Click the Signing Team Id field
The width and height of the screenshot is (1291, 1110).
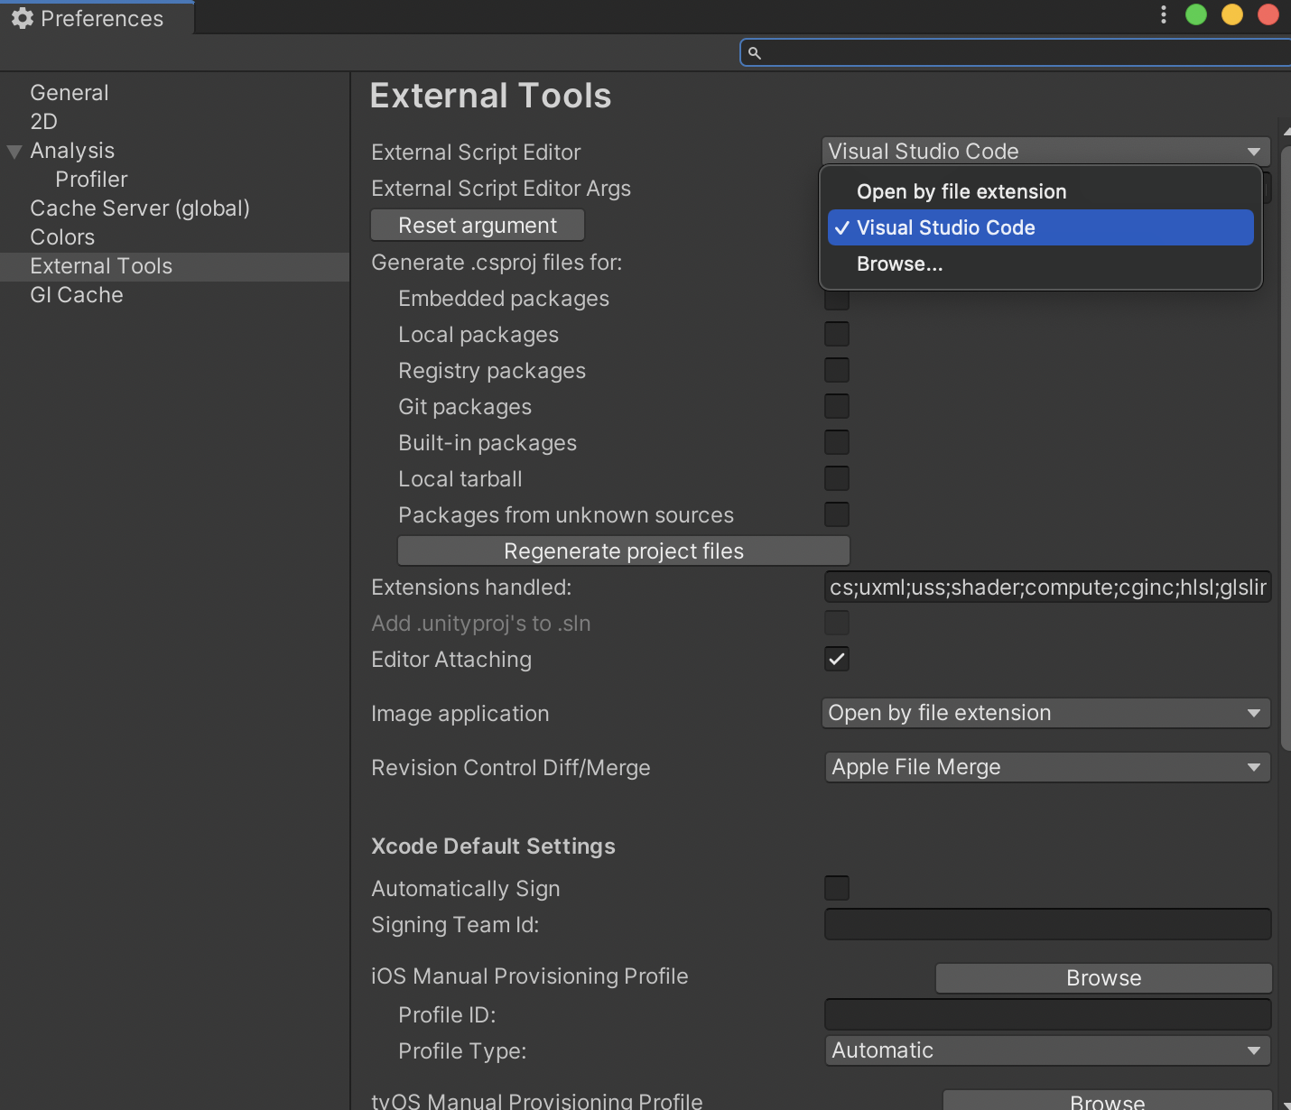(1048, 924)
